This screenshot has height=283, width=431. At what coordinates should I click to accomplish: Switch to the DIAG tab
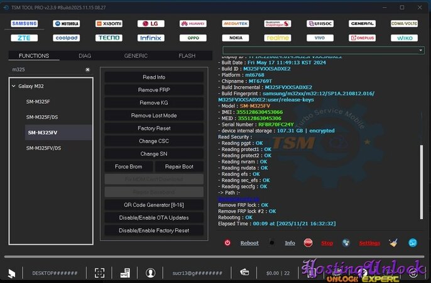tap(85, 56)
